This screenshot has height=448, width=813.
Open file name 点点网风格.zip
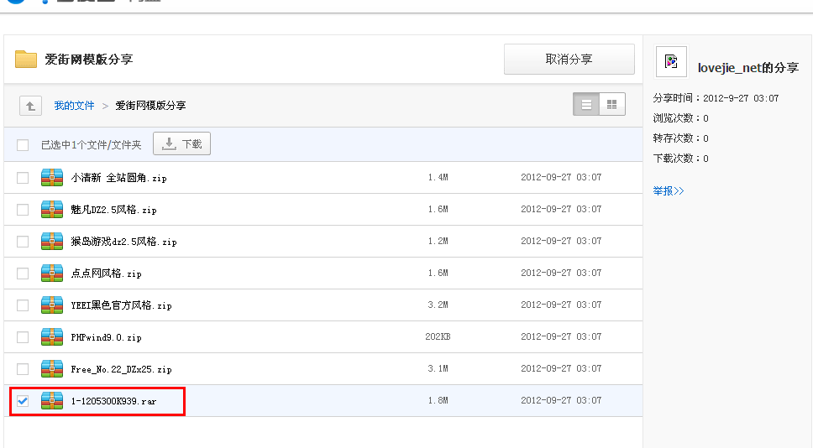tap(107, 273)
